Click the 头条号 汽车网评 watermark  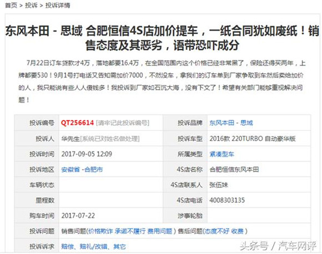(278, 246)
